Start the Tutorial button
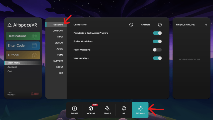The image size is (213, 120). (23, 55)
